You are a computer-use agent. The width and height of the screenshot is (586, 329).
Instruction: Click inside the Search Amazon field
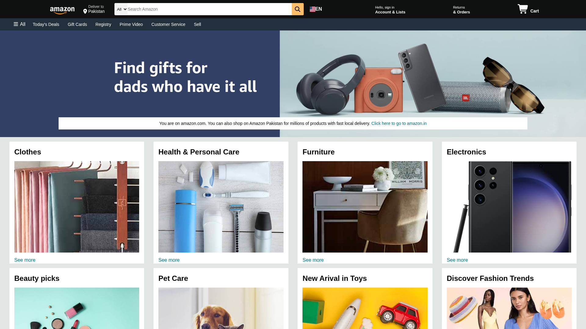pyautogui.click(x=209, y=9)
